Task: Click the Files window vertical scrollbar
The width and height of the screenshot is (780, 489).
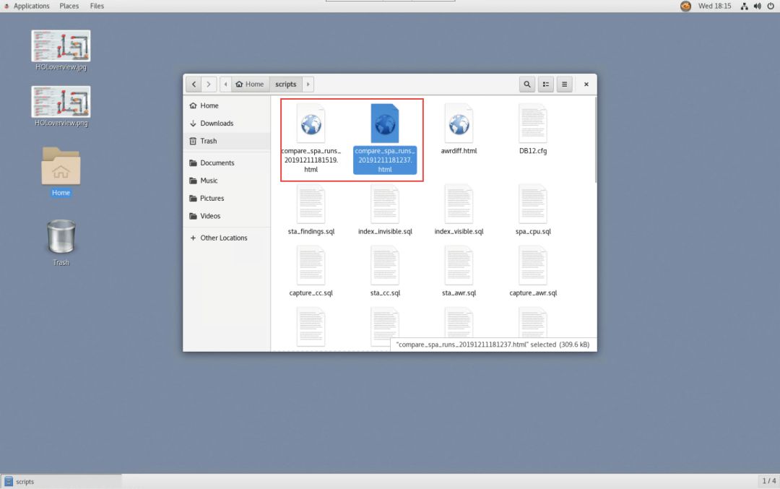Action: pyautogui.click(x=595, y=140)
